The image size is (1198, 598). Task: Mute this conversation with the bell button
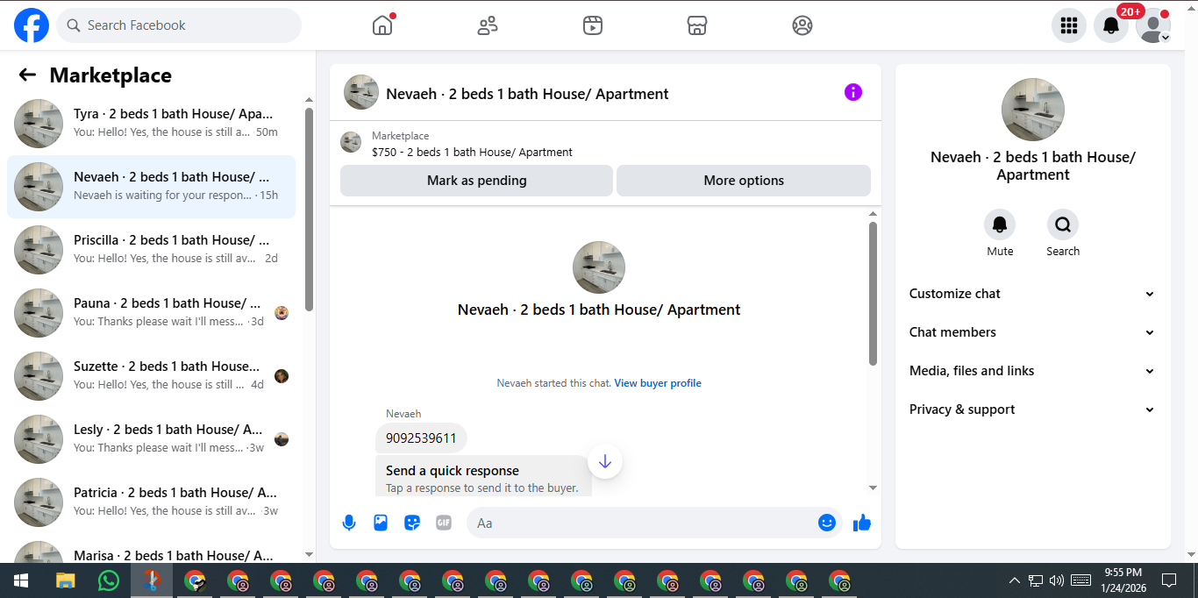[x=1000, y=225]
